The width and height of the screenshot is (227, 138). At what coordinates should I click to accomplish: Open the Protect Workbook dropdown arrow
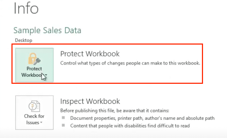(46, 75)
